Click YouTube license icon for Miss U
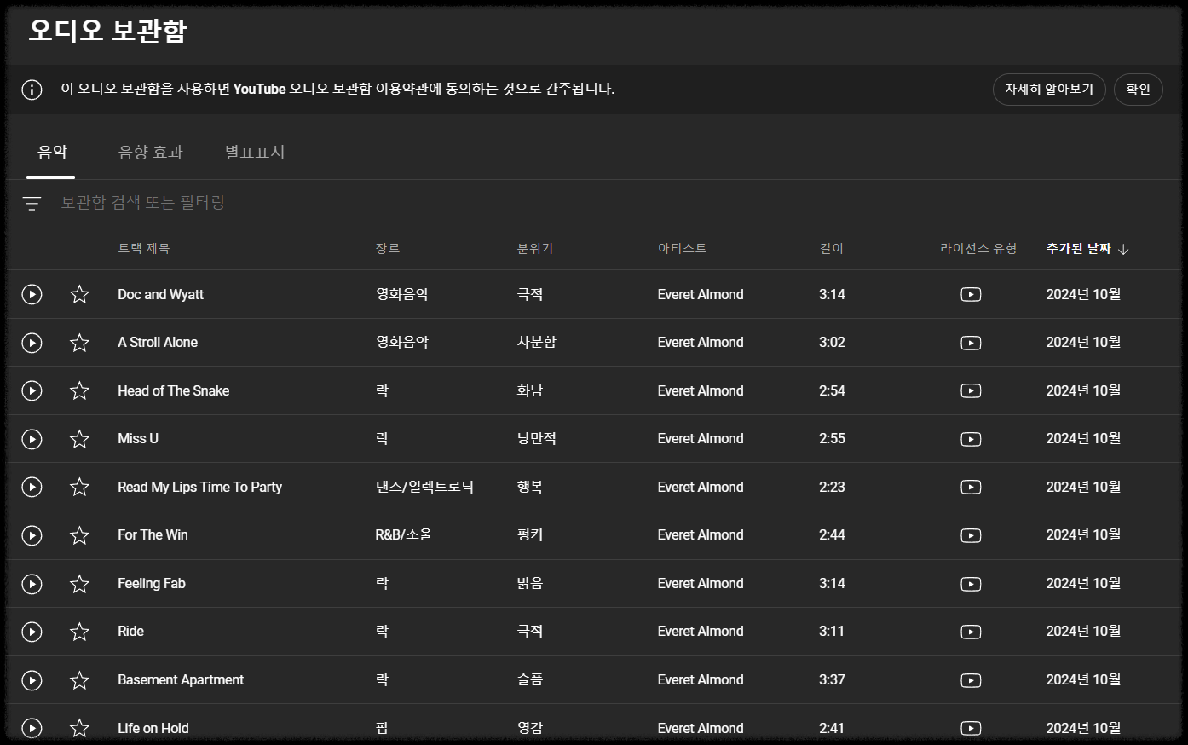 tap(971, 439)
